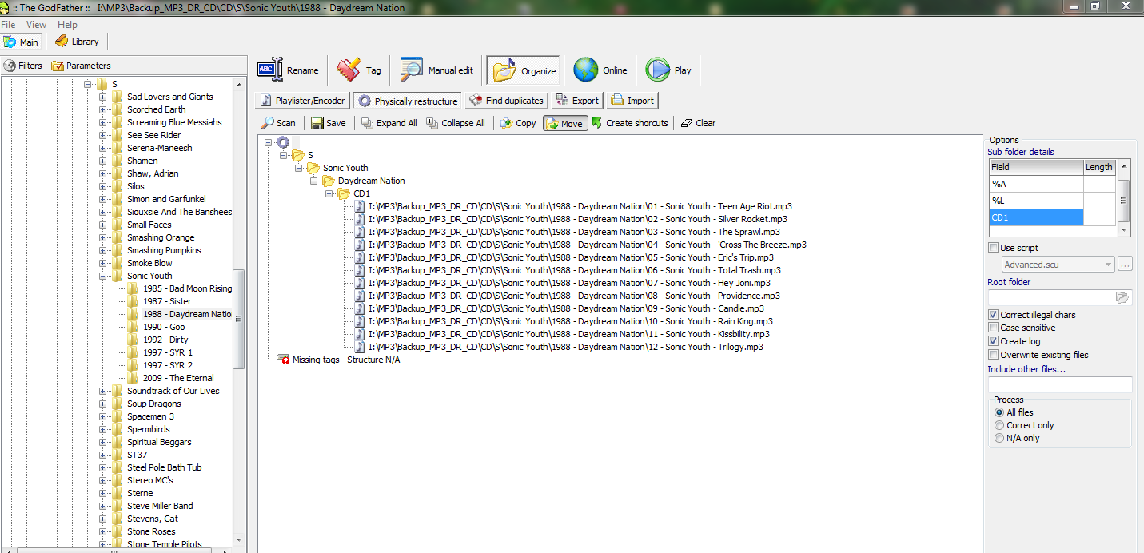
Task: Select the N/A only radio button
Action: [999, 438]
